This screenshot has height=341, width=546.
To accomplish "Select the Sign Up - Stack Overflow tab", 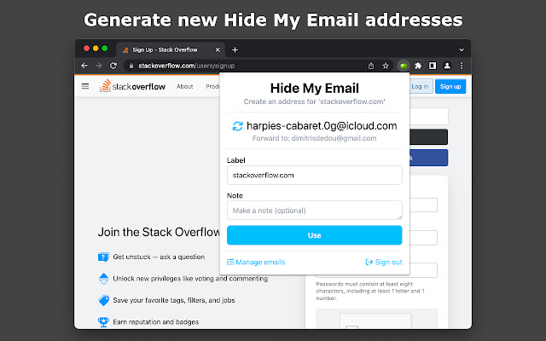I will tap(171, 49).
